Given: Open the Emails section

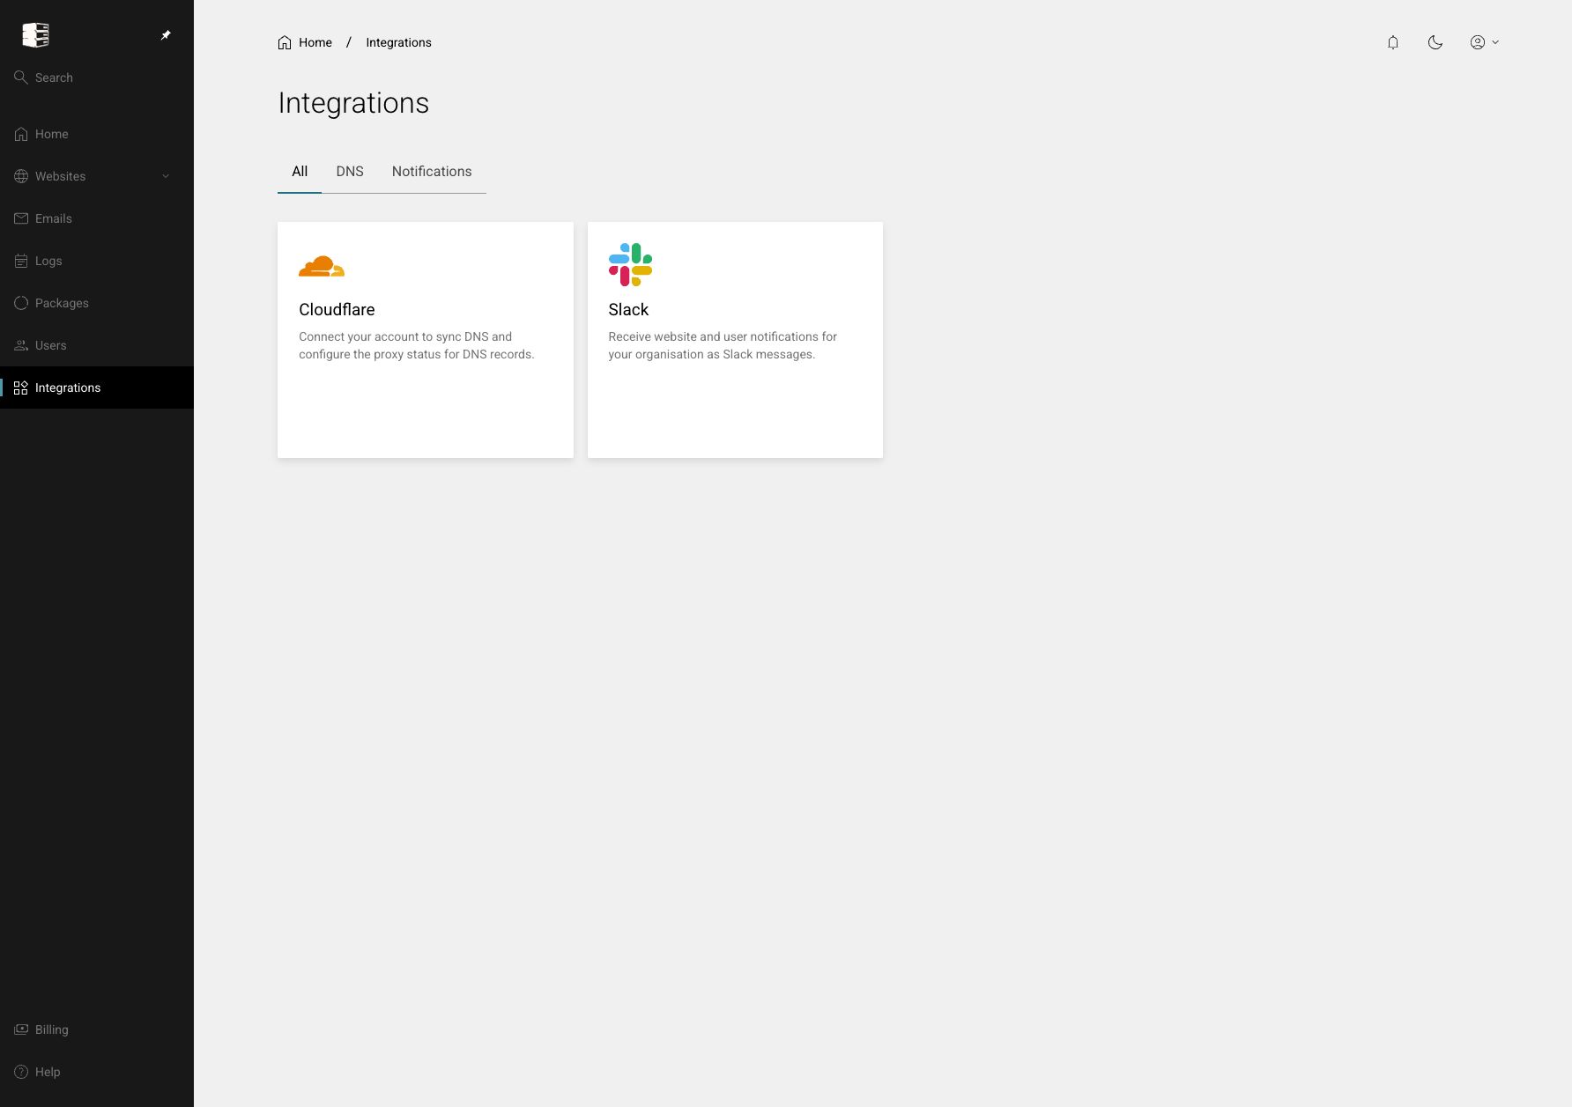Looking at the screenshot, I should (97, 218).
